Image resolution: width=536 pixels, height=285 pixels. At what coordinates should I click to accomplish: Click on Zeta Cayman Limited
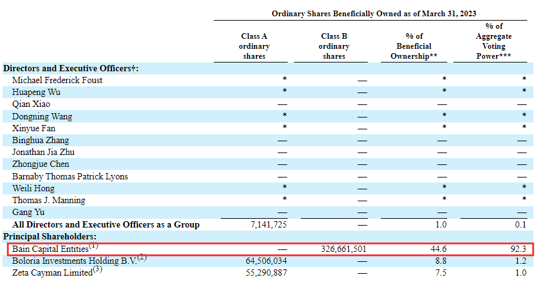(x=53, y=273)
